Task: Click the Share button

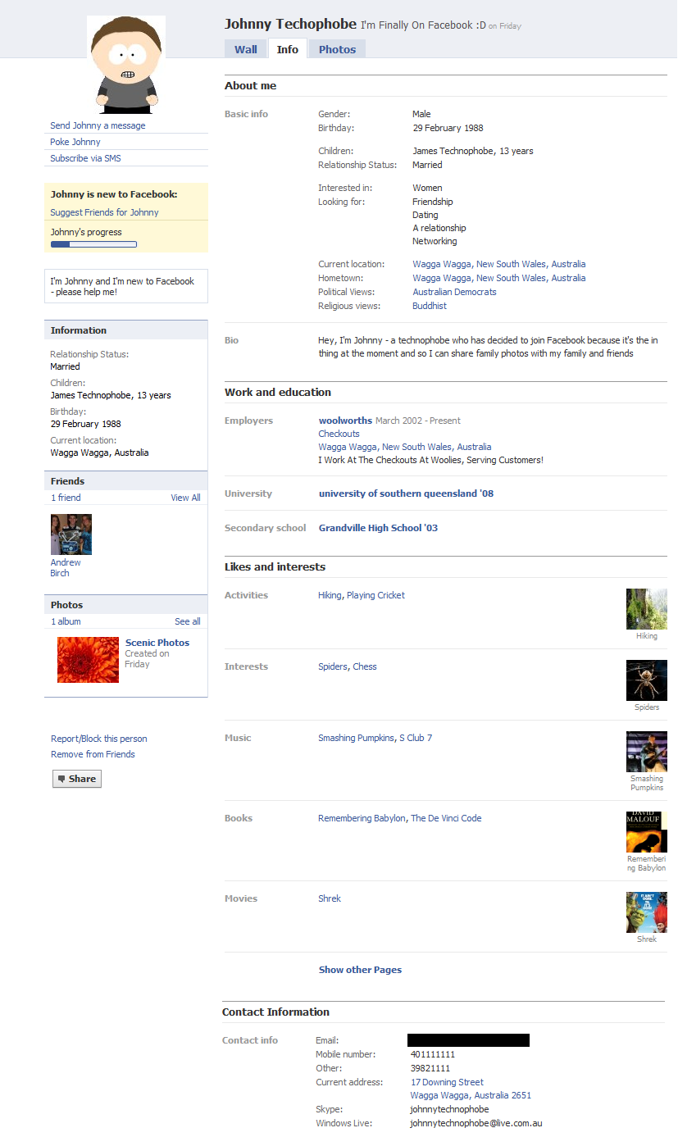Action: point(77,779)
